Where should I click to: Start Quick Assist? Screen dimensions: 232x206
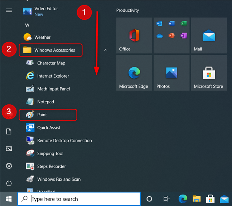[x=43, y=128]
